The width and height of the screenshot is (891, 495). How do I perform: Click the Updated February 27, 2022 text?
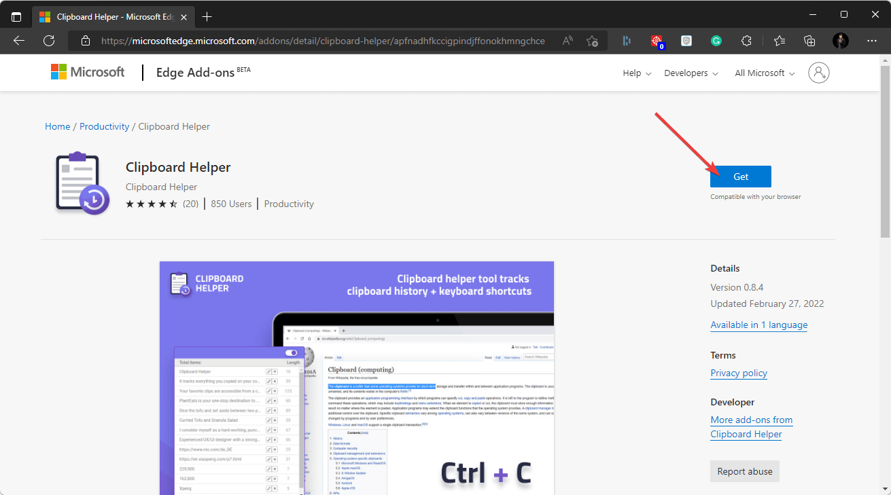(767, 304)
